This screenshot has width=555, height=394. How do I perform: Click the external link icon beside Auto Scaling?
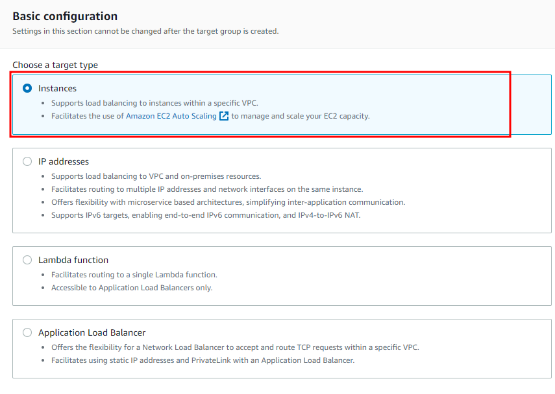point(224,116)
